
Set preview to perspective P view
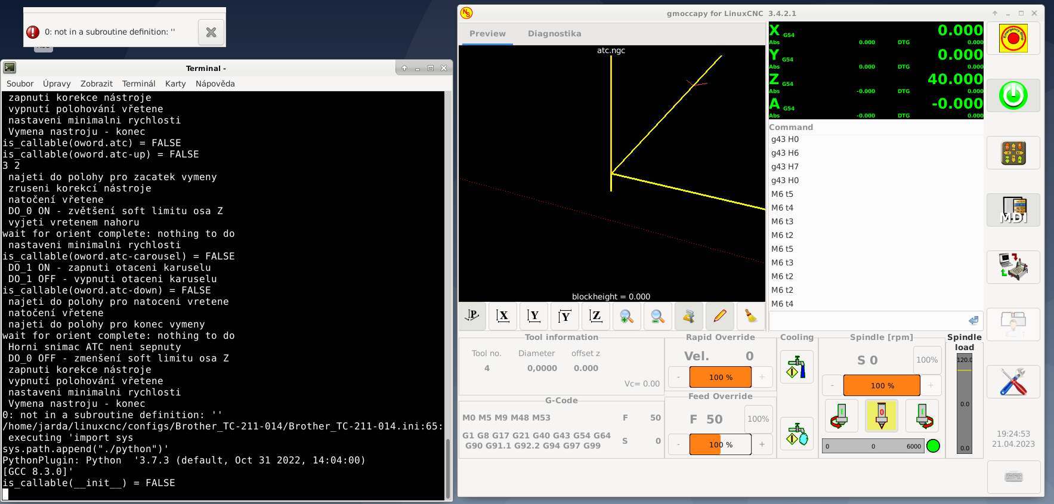click(x=472, y=316)
